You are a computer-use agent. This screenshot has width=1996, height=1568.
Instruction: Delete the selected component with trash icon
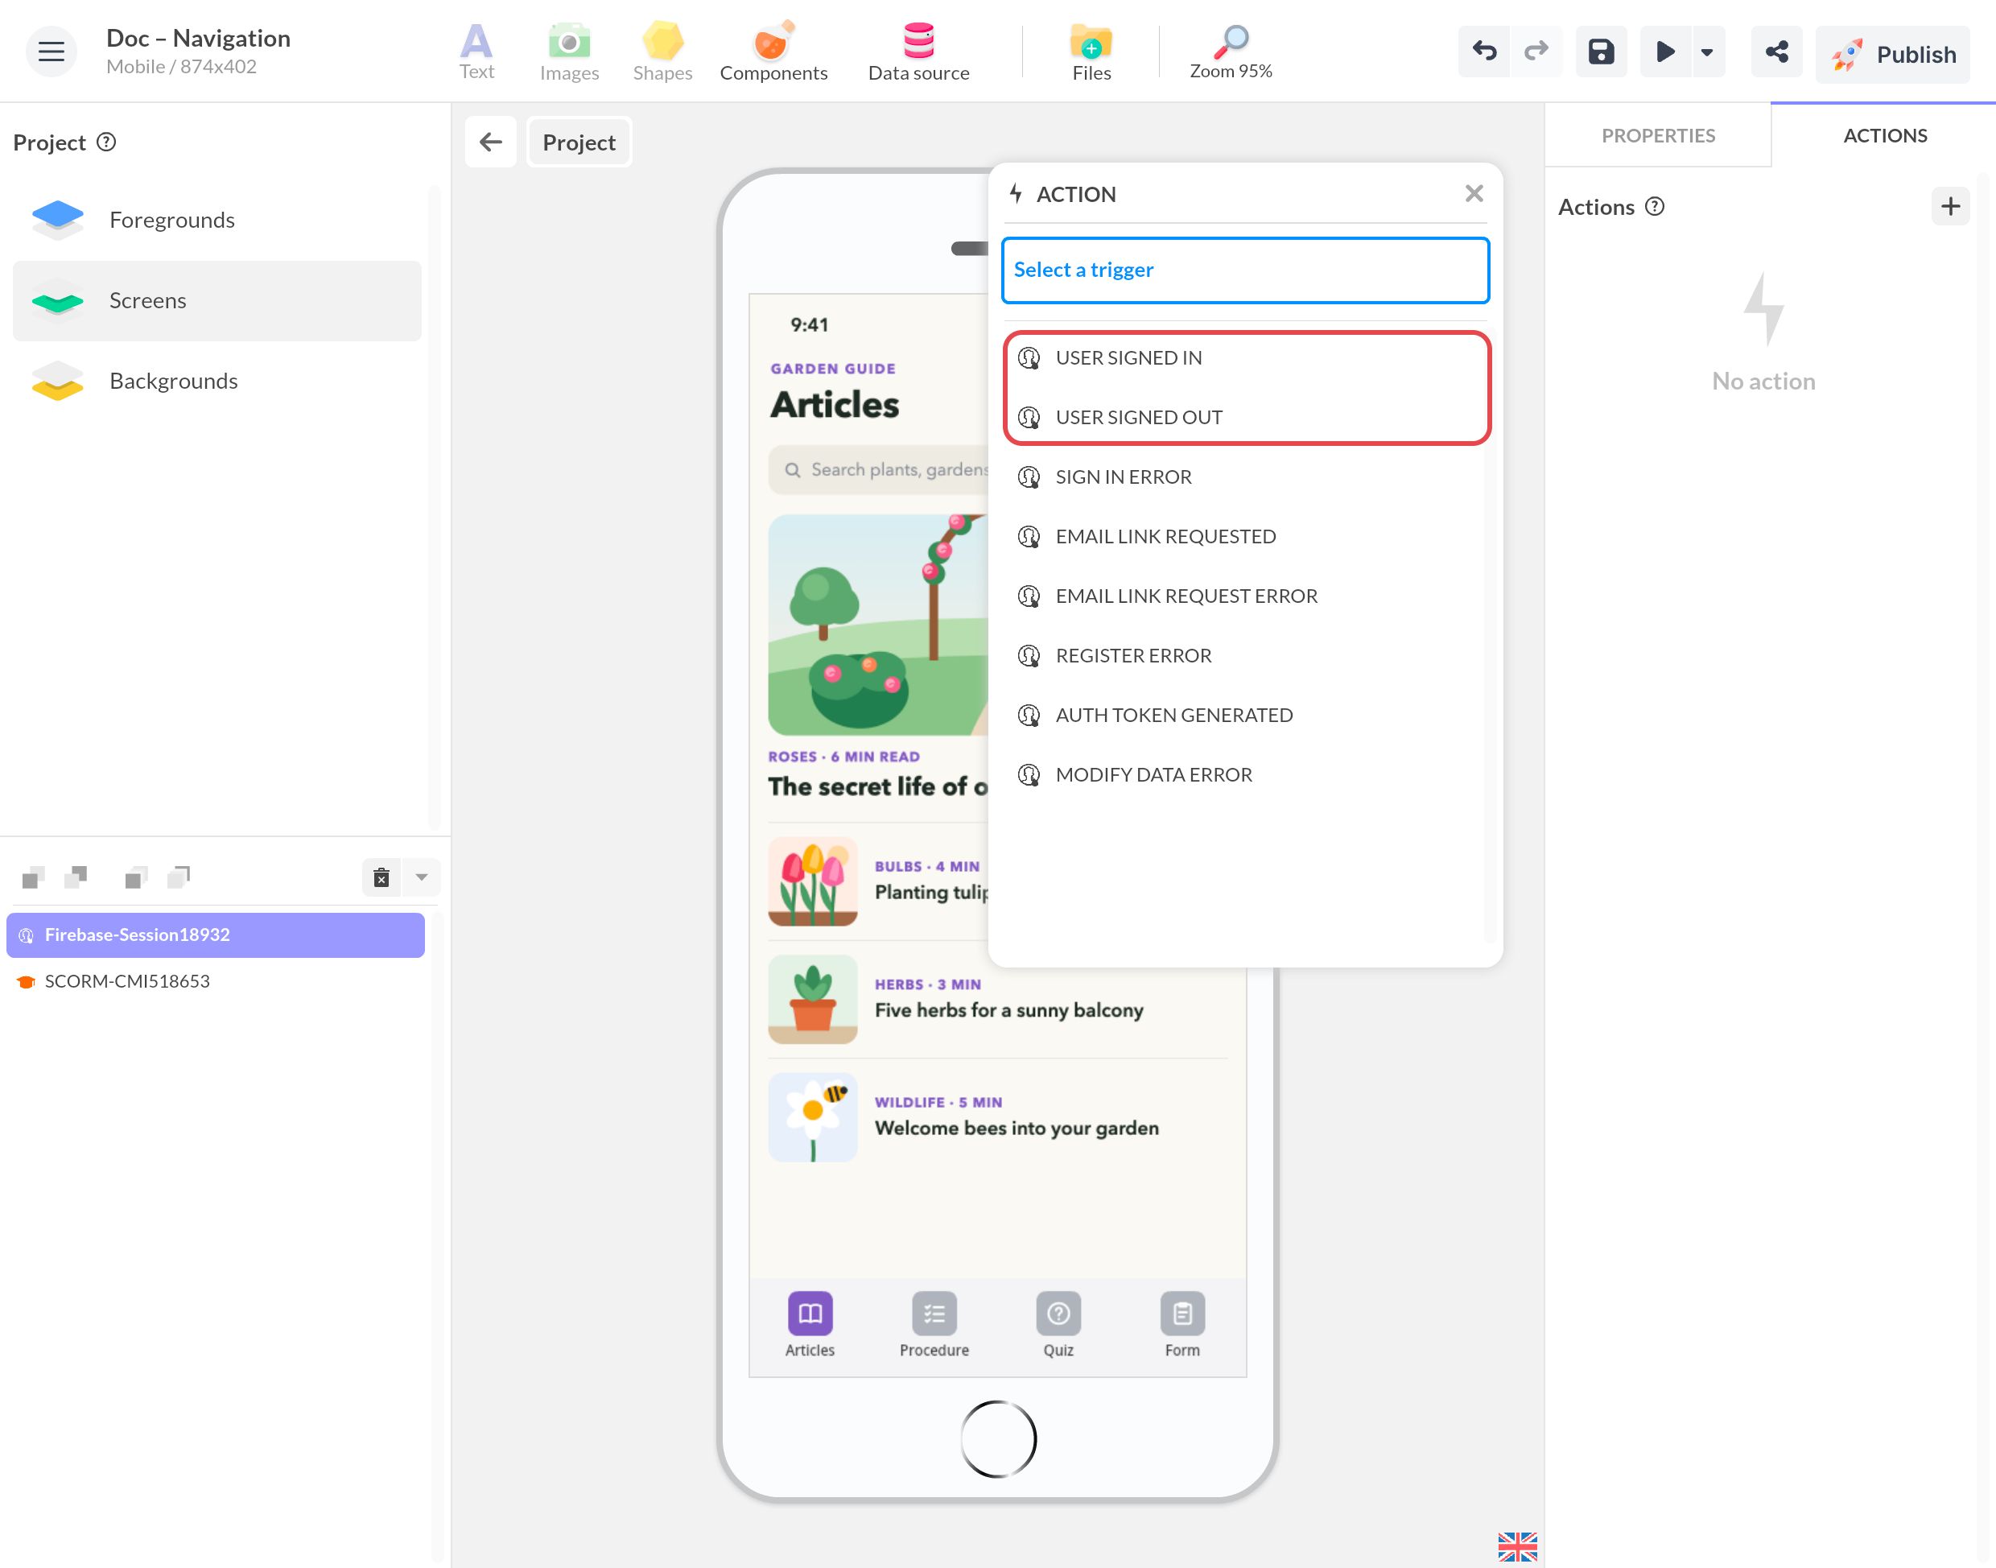tap(381, 877)
